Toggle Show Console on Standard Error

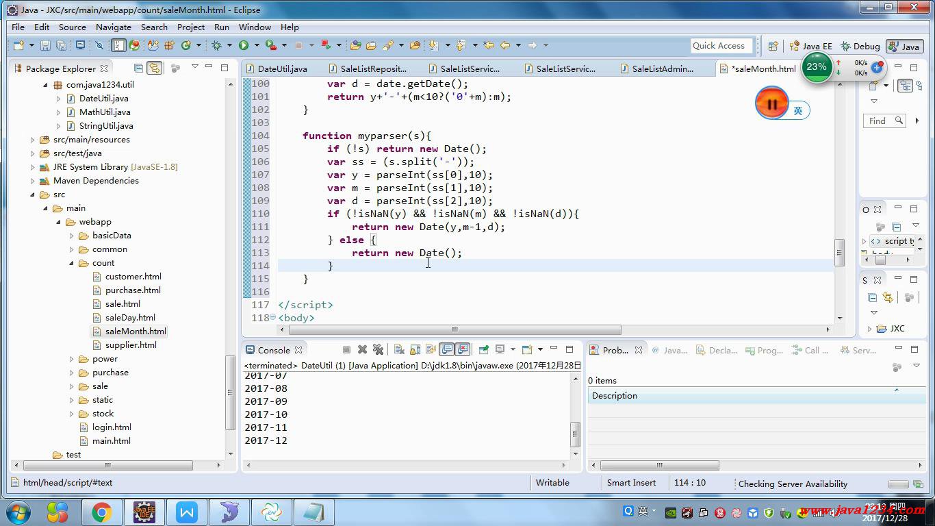pyautogui.click(x=463, y=349)
